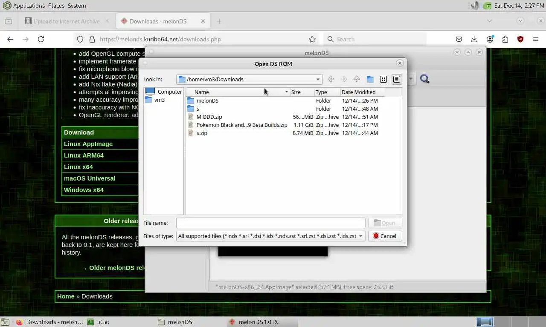Open the Applications menu
546x327 pixels.
(29, 6)
